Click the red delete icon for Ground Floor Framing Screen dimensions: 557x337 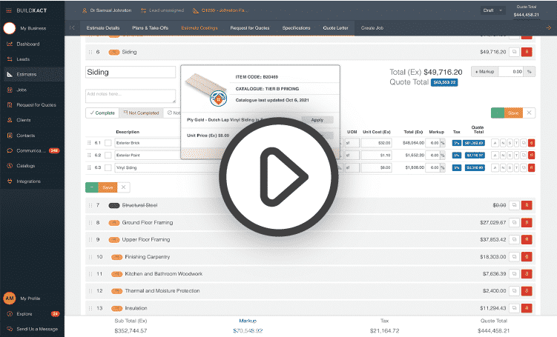(x=527, y=222)
